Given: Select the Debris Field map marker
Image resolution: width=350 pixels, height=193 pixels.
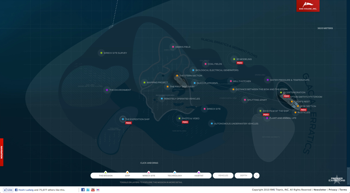Looking at the screenshot, I should (x=173, y=47).
